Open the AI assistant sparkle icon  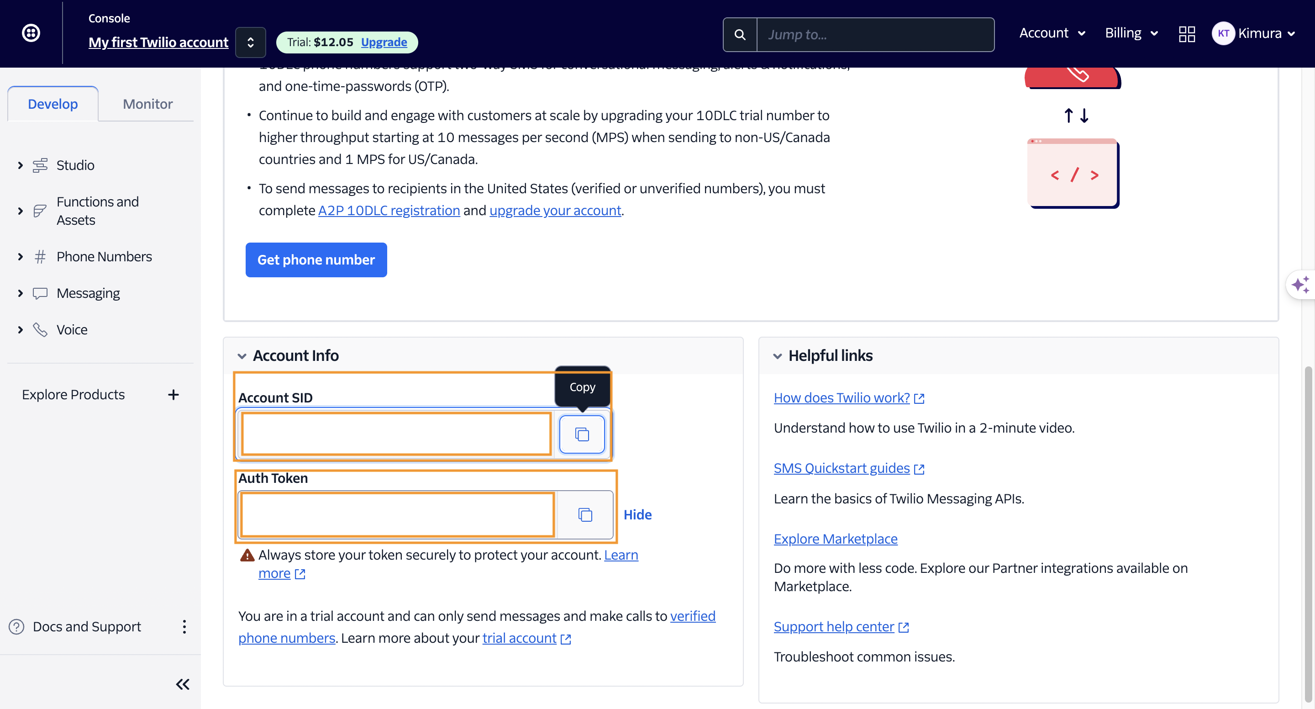coord(1300,285)
